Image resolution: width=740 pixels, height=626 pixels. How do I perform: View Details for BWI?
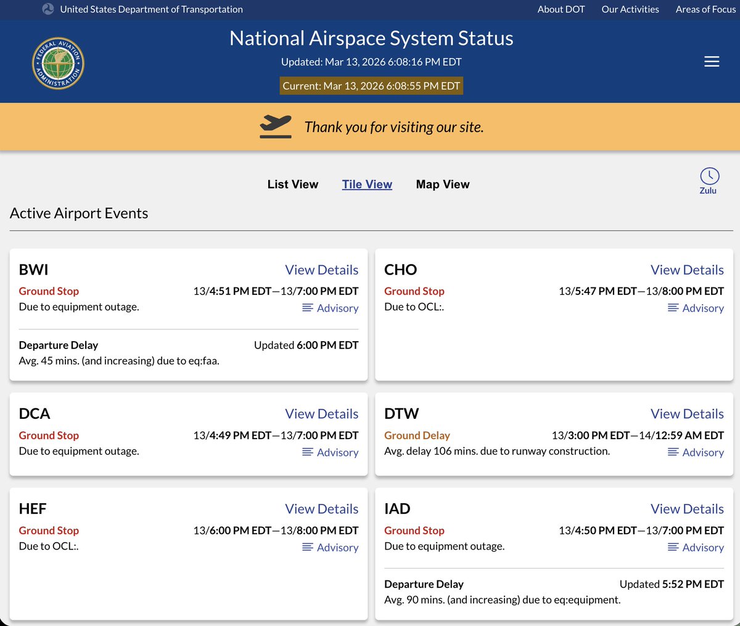point(321,270)
